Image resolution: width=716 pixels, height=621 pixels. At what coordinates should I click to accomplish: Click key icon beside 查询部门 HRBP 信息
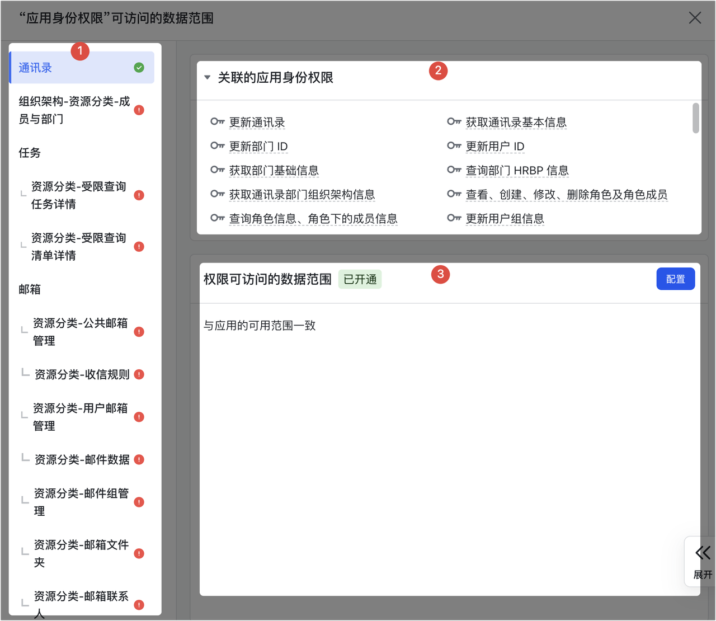(x=454, y=170)
